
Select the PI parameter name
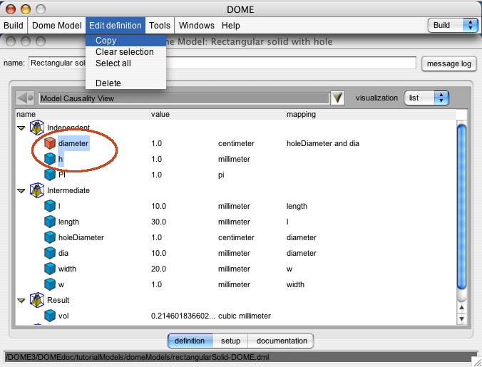(x=62, y=175)
